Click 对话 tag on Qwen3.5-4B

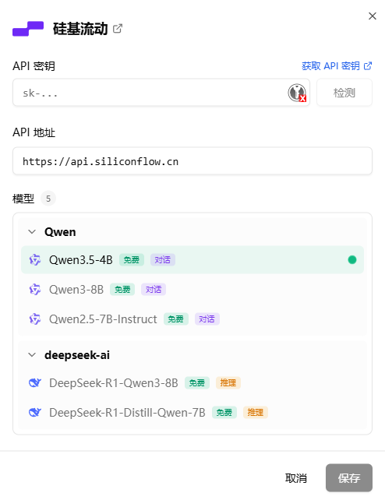[163, 260]
